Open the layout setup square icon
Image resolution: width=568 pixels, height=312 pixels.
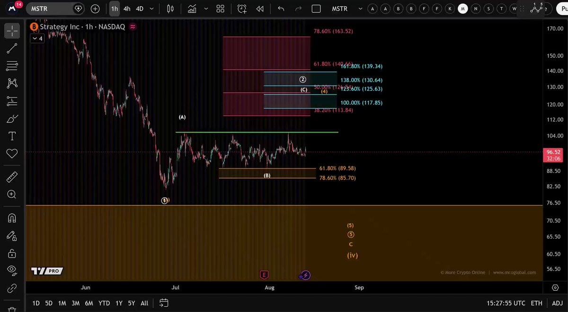[316, 9]
